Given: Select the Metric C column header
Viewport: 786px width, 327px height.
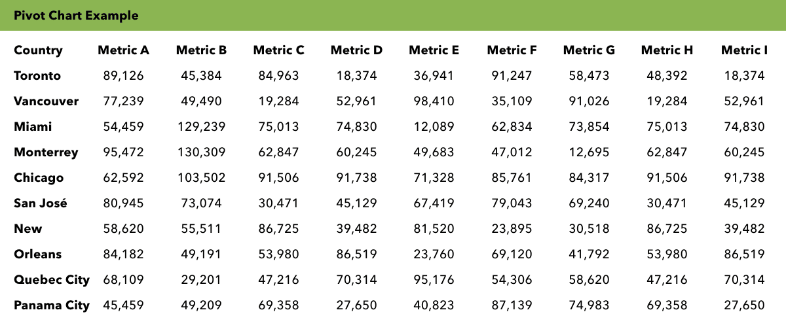Looking at the screenshot, I should pyautogui.click(x=278, y=50).
